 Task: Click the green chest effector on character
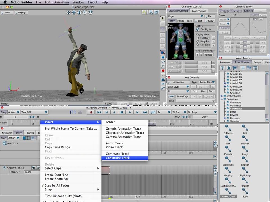181,40
